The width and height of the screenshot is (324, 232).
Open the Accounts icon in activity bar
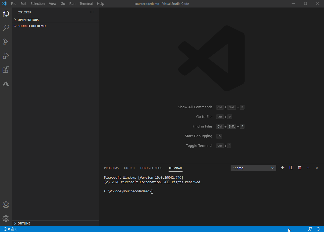(x=6, y=204)
